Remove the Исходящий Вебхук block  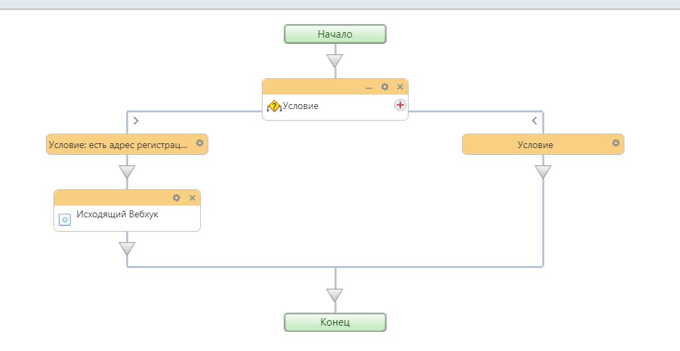click(x=192, y=197)
